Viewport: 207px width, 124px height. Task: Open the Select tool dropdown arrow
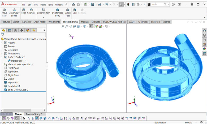(x=124, y=4)
